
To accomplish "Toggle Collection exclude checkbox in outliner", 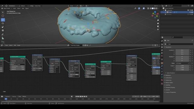I will coord(188,10).
